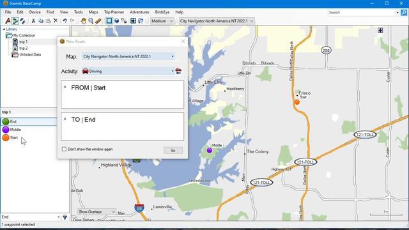The height and width of the screenshot is (230, 409).
Task: Collapse the Library tree node
Action: [x=4, y=29]
